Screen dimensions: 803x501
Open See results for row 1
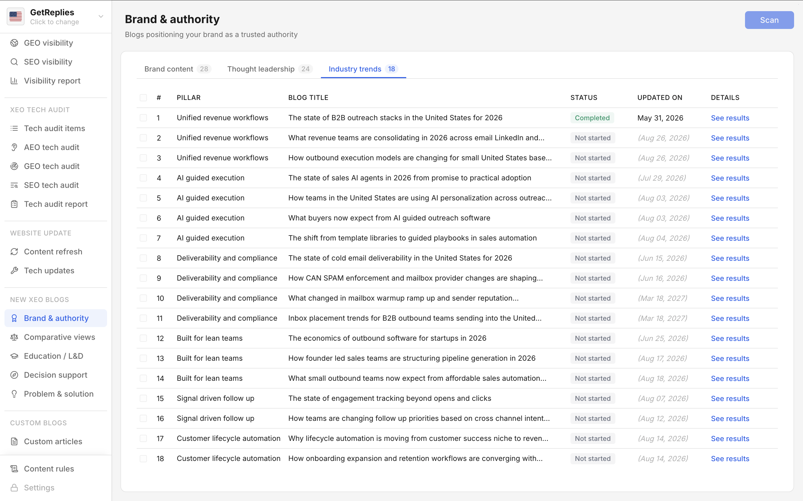click(x=730, y=118)
